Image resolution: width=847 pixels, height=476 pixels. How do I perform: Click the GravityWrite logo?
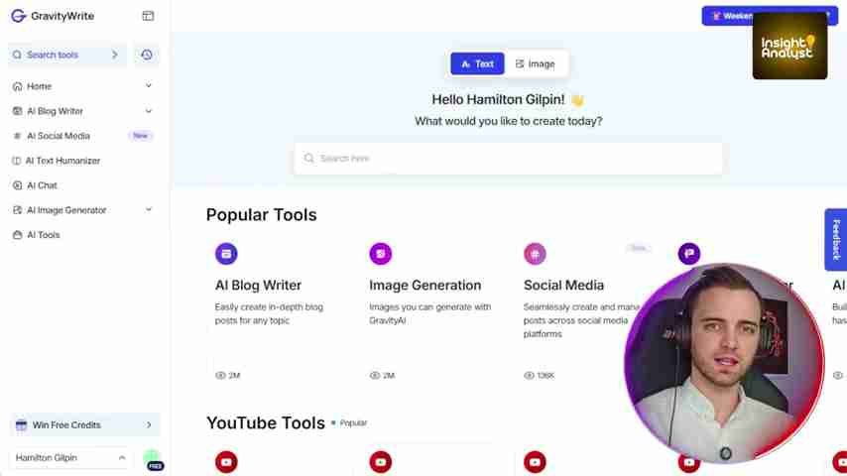[53, 16]
